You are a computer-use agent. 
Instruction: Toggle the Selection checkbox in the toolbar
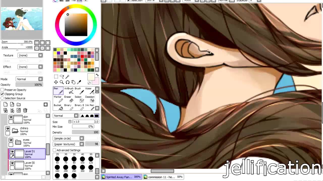coord(129,1)
